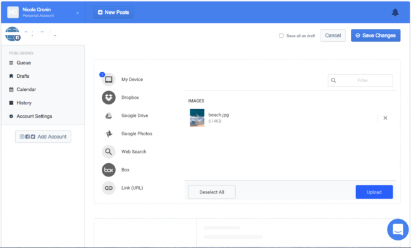Choose the Google Drive source icon
This screenshot has height=248, width=411.
click(x=109, y=116)
